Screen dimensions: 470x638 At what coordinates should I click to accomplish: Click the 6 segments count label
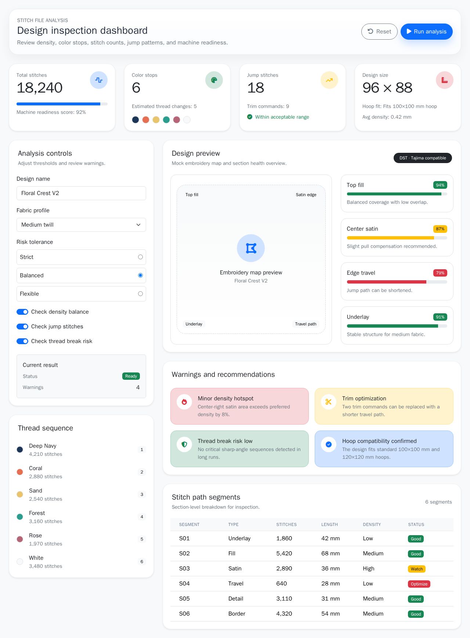pyautogui.click(x=438, y=502)
